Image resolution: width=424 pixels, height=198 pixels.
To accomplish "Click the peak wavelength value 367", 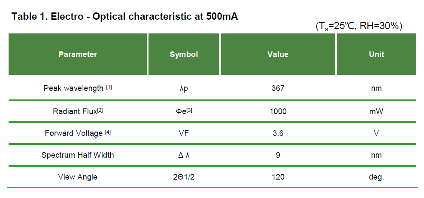I will click(x=278, y=89).
